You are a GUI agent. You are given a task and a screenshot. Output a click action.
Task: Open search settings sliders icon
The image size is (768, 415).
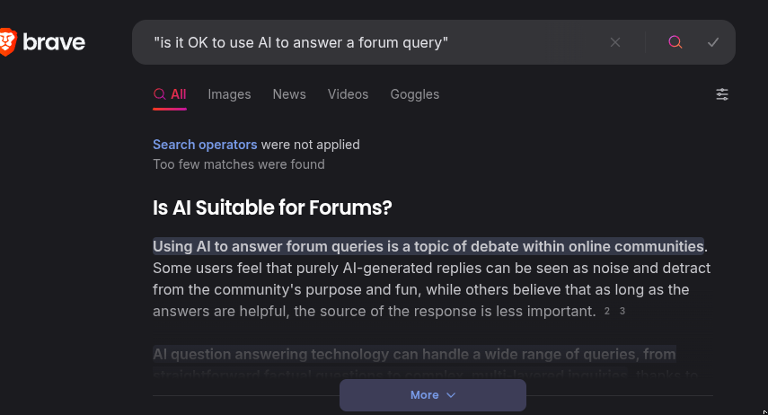(722, 94)
